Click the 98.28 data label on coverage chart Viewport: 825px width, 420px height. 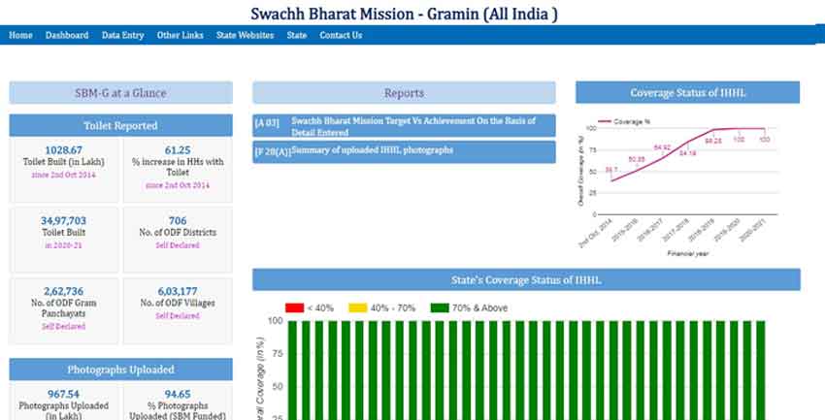point(713,141)
